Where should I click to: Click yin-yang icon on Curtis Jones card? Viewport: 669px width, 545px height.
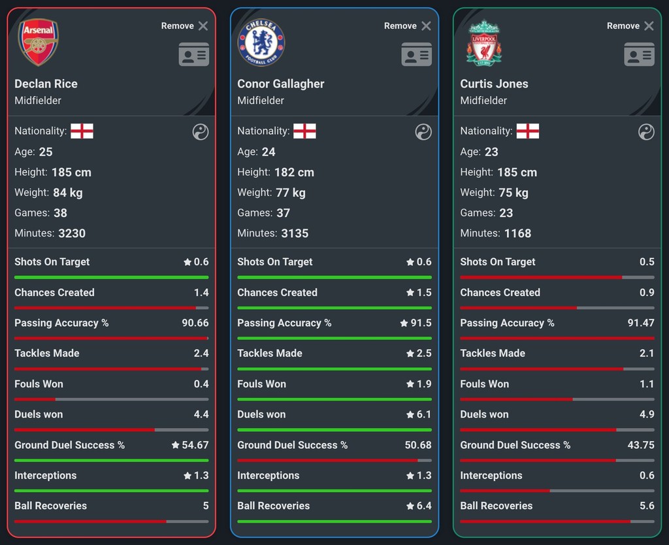pyautogui.click(x=646, y=132)
